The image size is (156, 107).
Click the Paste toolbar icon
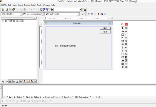[x=25, y=10]
